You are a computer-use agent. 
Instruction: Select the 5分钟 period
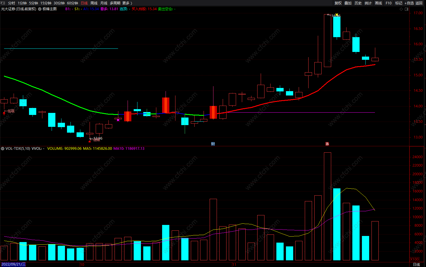tap(33, 3)
